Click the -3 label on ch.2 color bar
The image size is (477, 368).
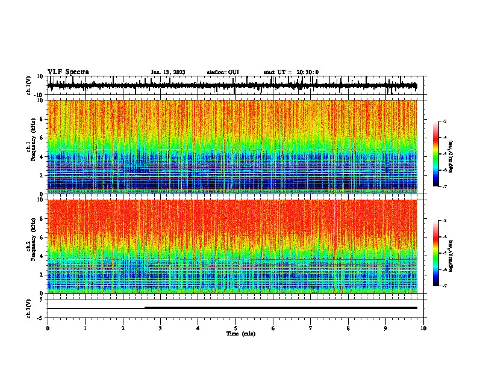[444, 221]
